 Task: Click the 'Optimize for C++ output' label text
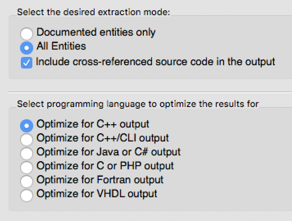93,124
